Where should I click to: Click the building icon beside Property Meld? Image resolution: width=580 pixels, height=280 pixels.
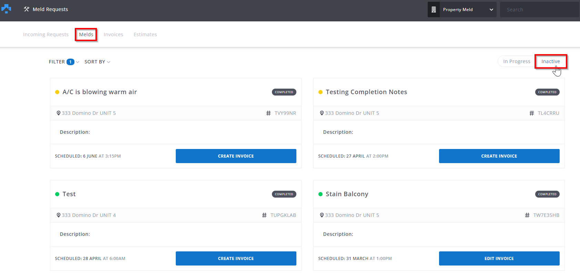point(434,10)
